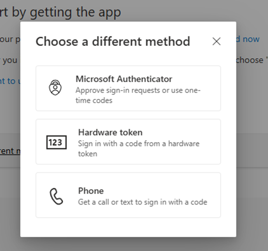This screenshot has height=251, width=268.
Task: Click the underlined link behind the dialog's left side
Action: [10, 151]
